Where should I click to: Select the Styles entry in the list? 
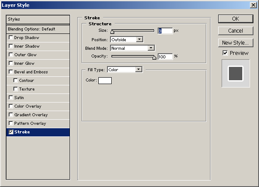tap(38, 19)
